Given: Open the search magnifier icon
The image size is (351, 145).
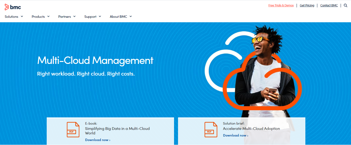Looking at the screenshot, I should pyautogui.click(x=345, y=5).
